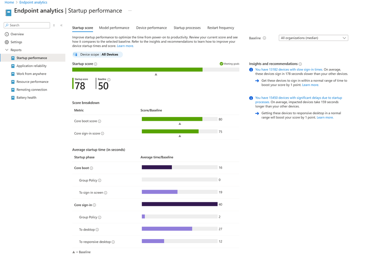Viewport: 367px width, 256px height.
Task: Open the 13182 devices slow sign-in link
Action: point(289,70)
